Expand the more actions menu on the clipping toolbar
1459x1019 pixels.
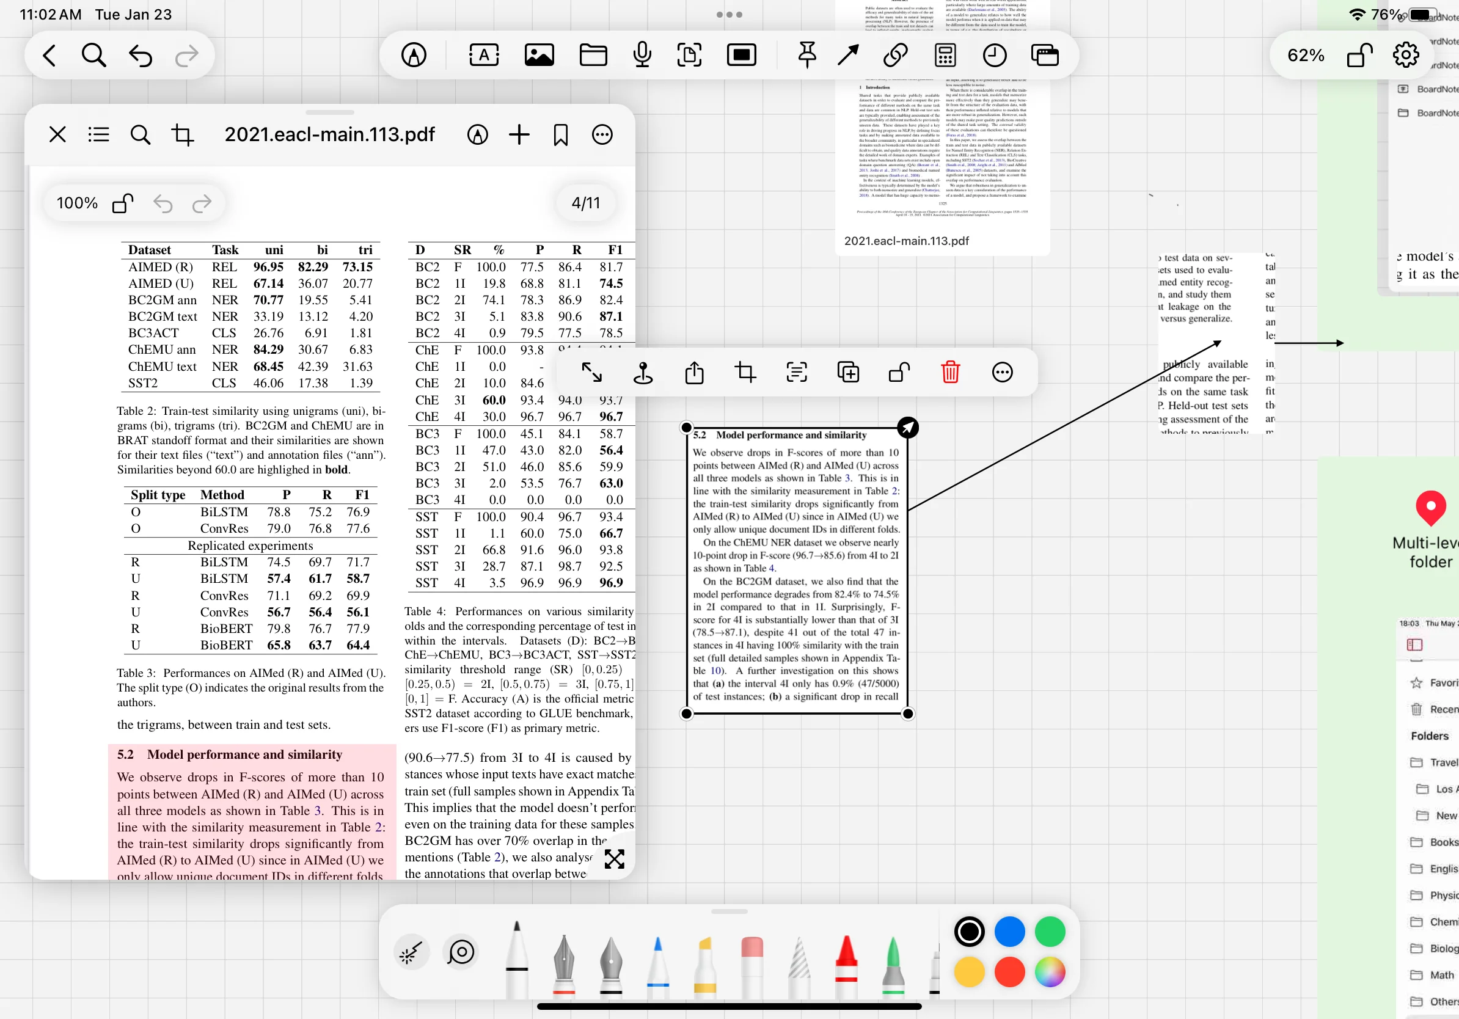[1002, 372]
